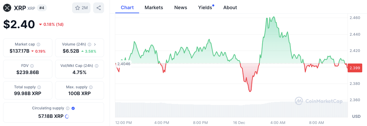The width and height of the screenshot is (367, 126).
Task: Click the Circulating supply info icon
Action: coord(68,108)
